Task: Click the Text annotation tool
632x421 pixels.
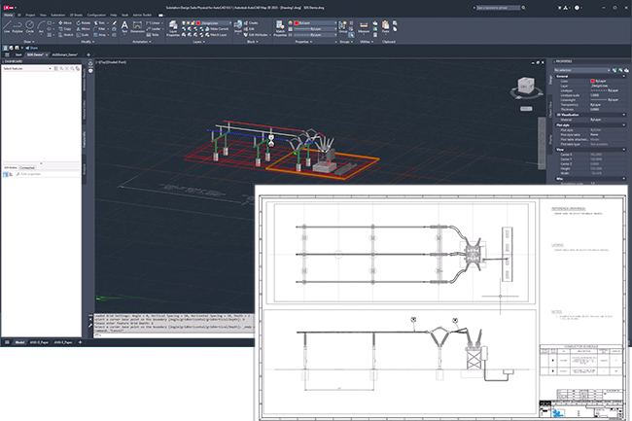Action: pos(124,27)
